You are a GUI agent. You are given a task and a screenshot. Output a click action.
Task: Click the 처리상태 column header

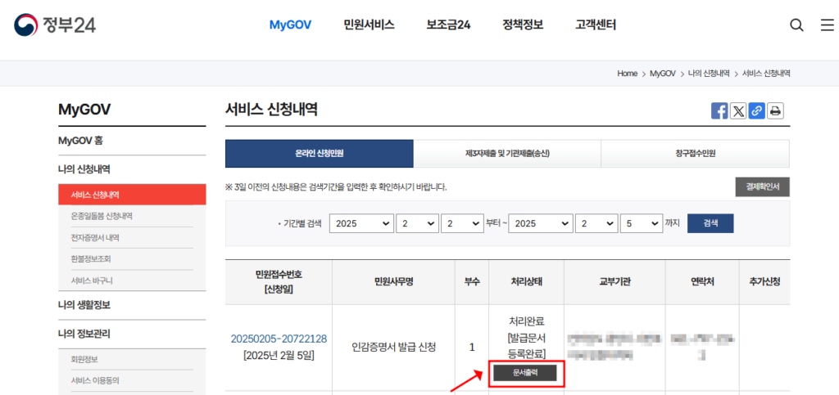click(x=527, y=282)
